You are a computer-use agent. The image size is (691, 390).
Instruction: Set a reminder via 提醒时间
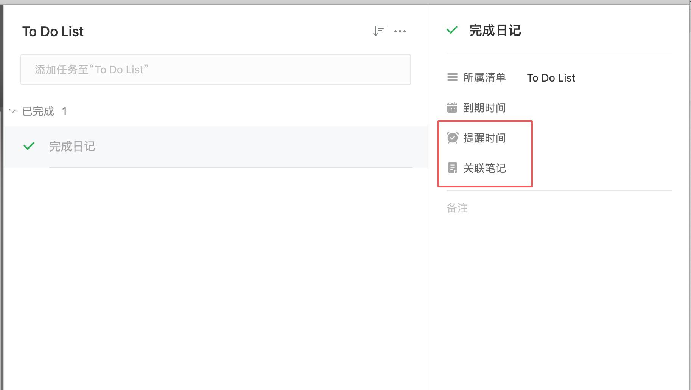(x=484, y=138)
